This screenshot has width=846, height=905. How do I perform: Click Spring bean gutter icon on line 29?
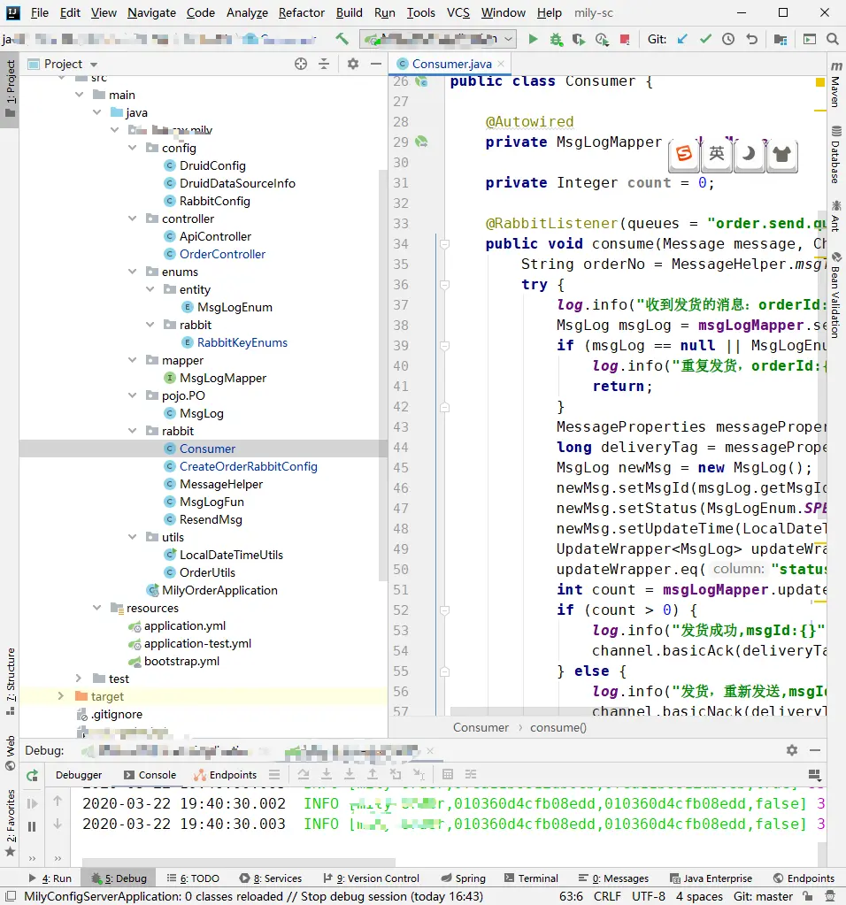point(421,142)
